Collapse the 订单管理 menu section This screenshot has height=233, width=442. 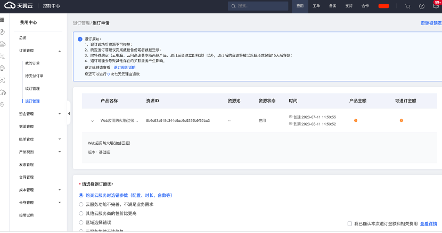59,51
